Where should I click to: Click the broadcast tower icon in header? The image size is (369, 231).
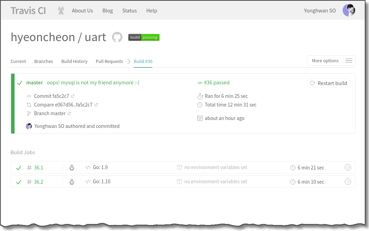point(61,11)
